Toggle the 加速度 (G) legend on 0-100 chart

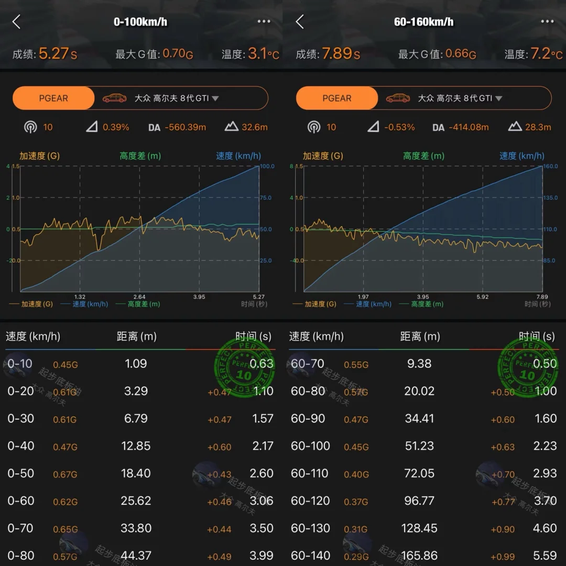[31, 304]
